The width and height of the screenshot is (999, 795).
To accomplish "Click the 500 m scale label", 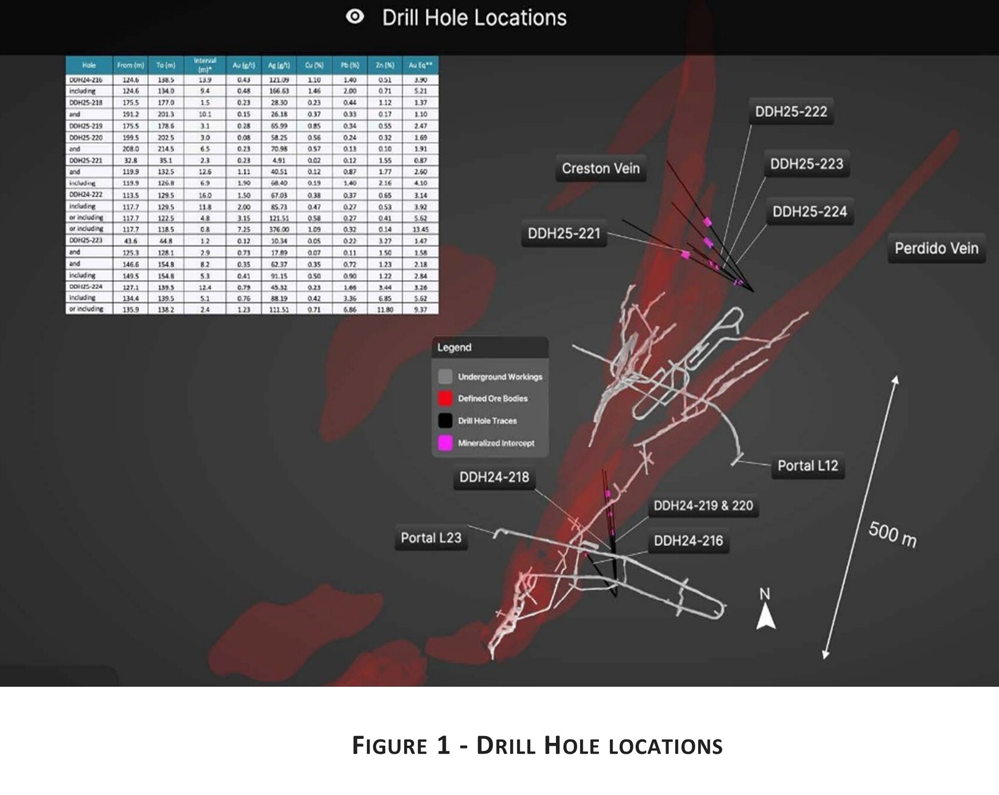I will [892, 534].
